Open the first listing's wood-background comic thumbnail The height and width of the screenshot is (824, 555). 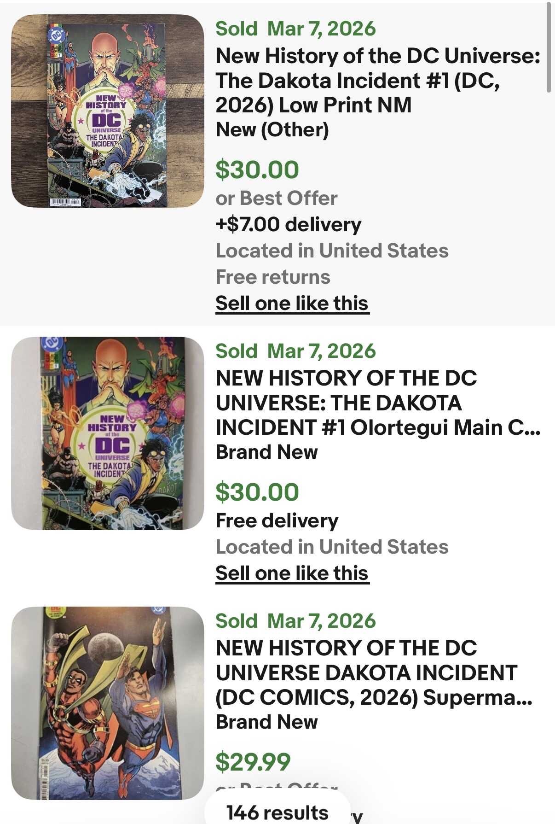pos(107,111)
